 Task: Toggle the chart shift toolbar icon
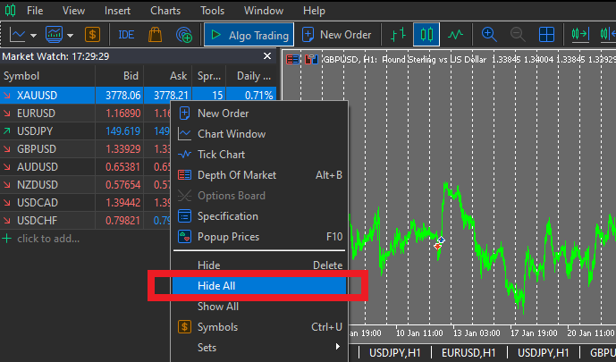pos(580,35)
